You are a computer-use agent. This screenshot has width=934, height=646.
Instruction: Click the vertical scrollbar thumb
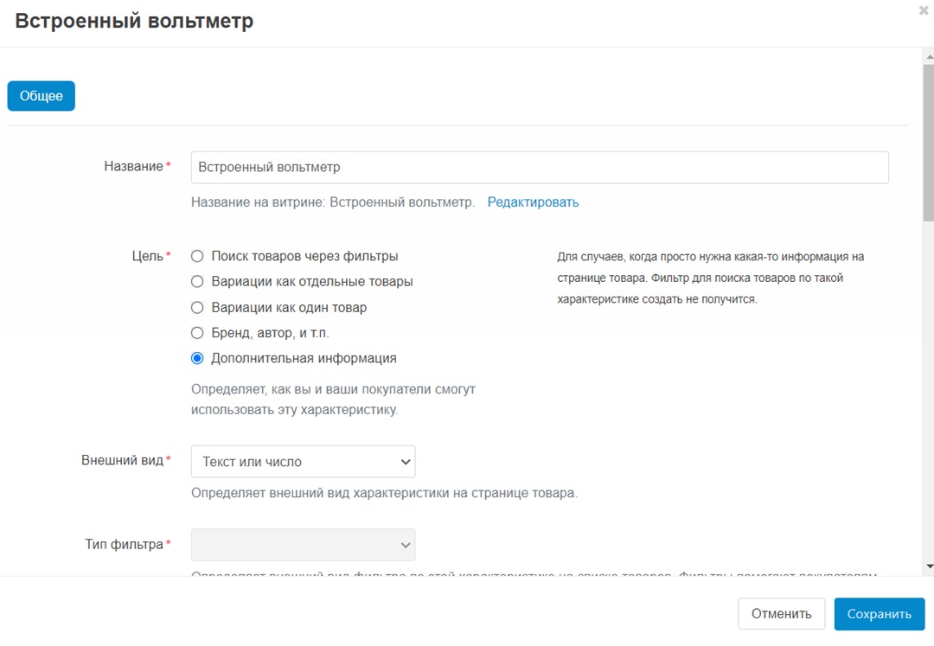click(x=929, y=143)
